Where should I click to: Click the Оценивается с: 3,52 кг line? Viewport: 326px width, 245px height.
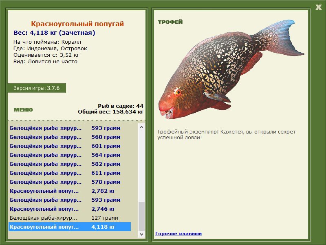tap(46, 55)
